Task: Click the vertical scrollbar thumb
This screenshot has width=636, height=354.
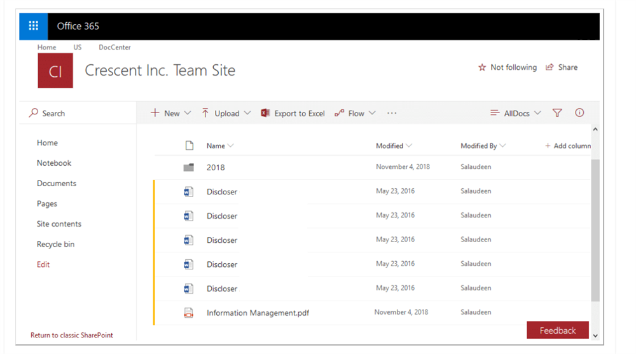Action: tap(595, 229)
